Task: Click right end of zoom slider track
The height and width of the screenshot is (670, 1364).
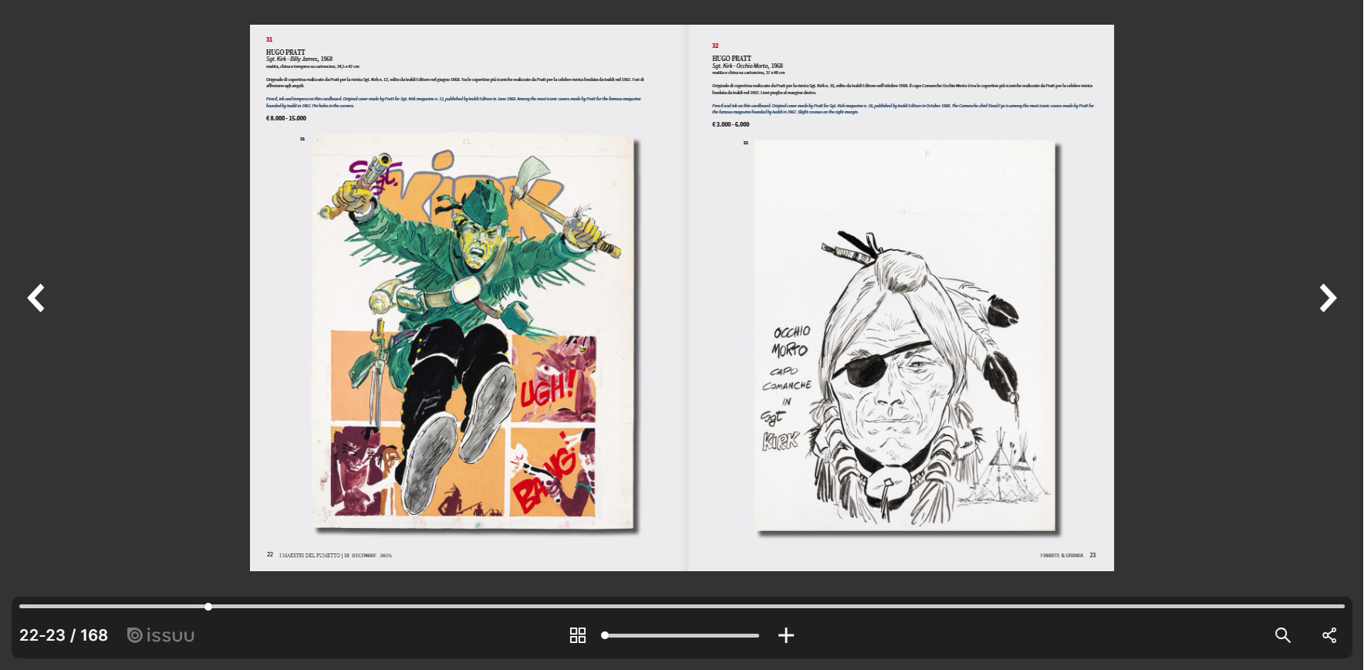Action: click(x=757, y=635)
